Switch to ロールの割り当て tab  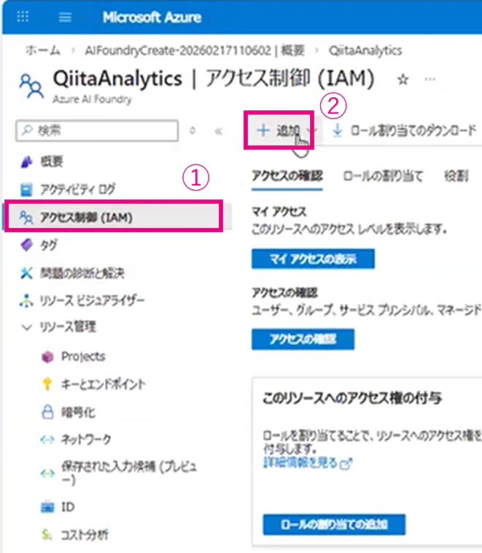click(x=383, y=175)
